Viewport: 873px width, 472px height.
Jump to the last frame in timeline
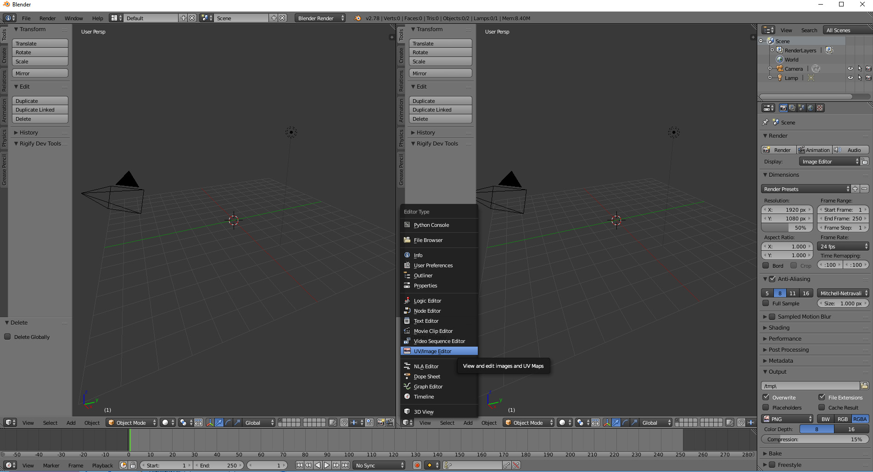[x=345, y=465]
